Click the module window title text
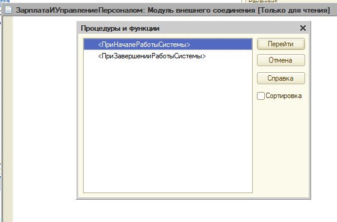Image resolution: width=337 pixels, height=222 pixels. point(173,10)
